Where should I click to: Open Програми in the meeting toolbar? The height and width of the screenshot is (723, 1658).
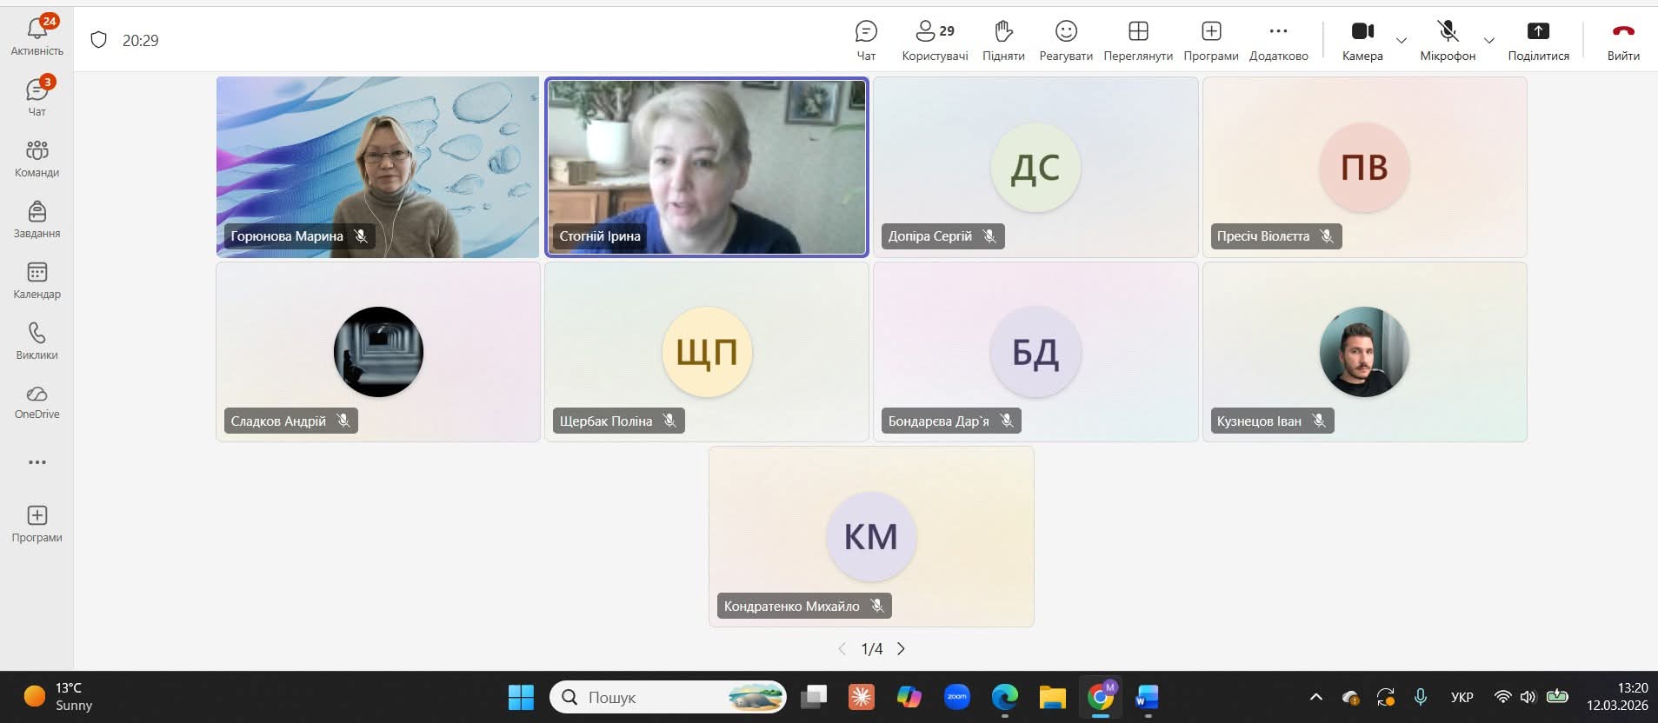[x=1210, y=40]
